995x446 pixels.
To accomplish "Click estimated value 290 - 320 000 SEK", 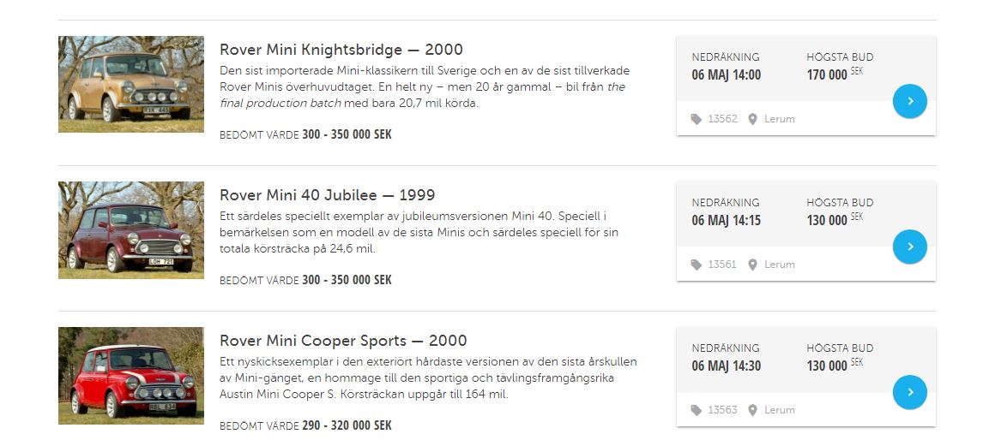I will tap(347, 425).
